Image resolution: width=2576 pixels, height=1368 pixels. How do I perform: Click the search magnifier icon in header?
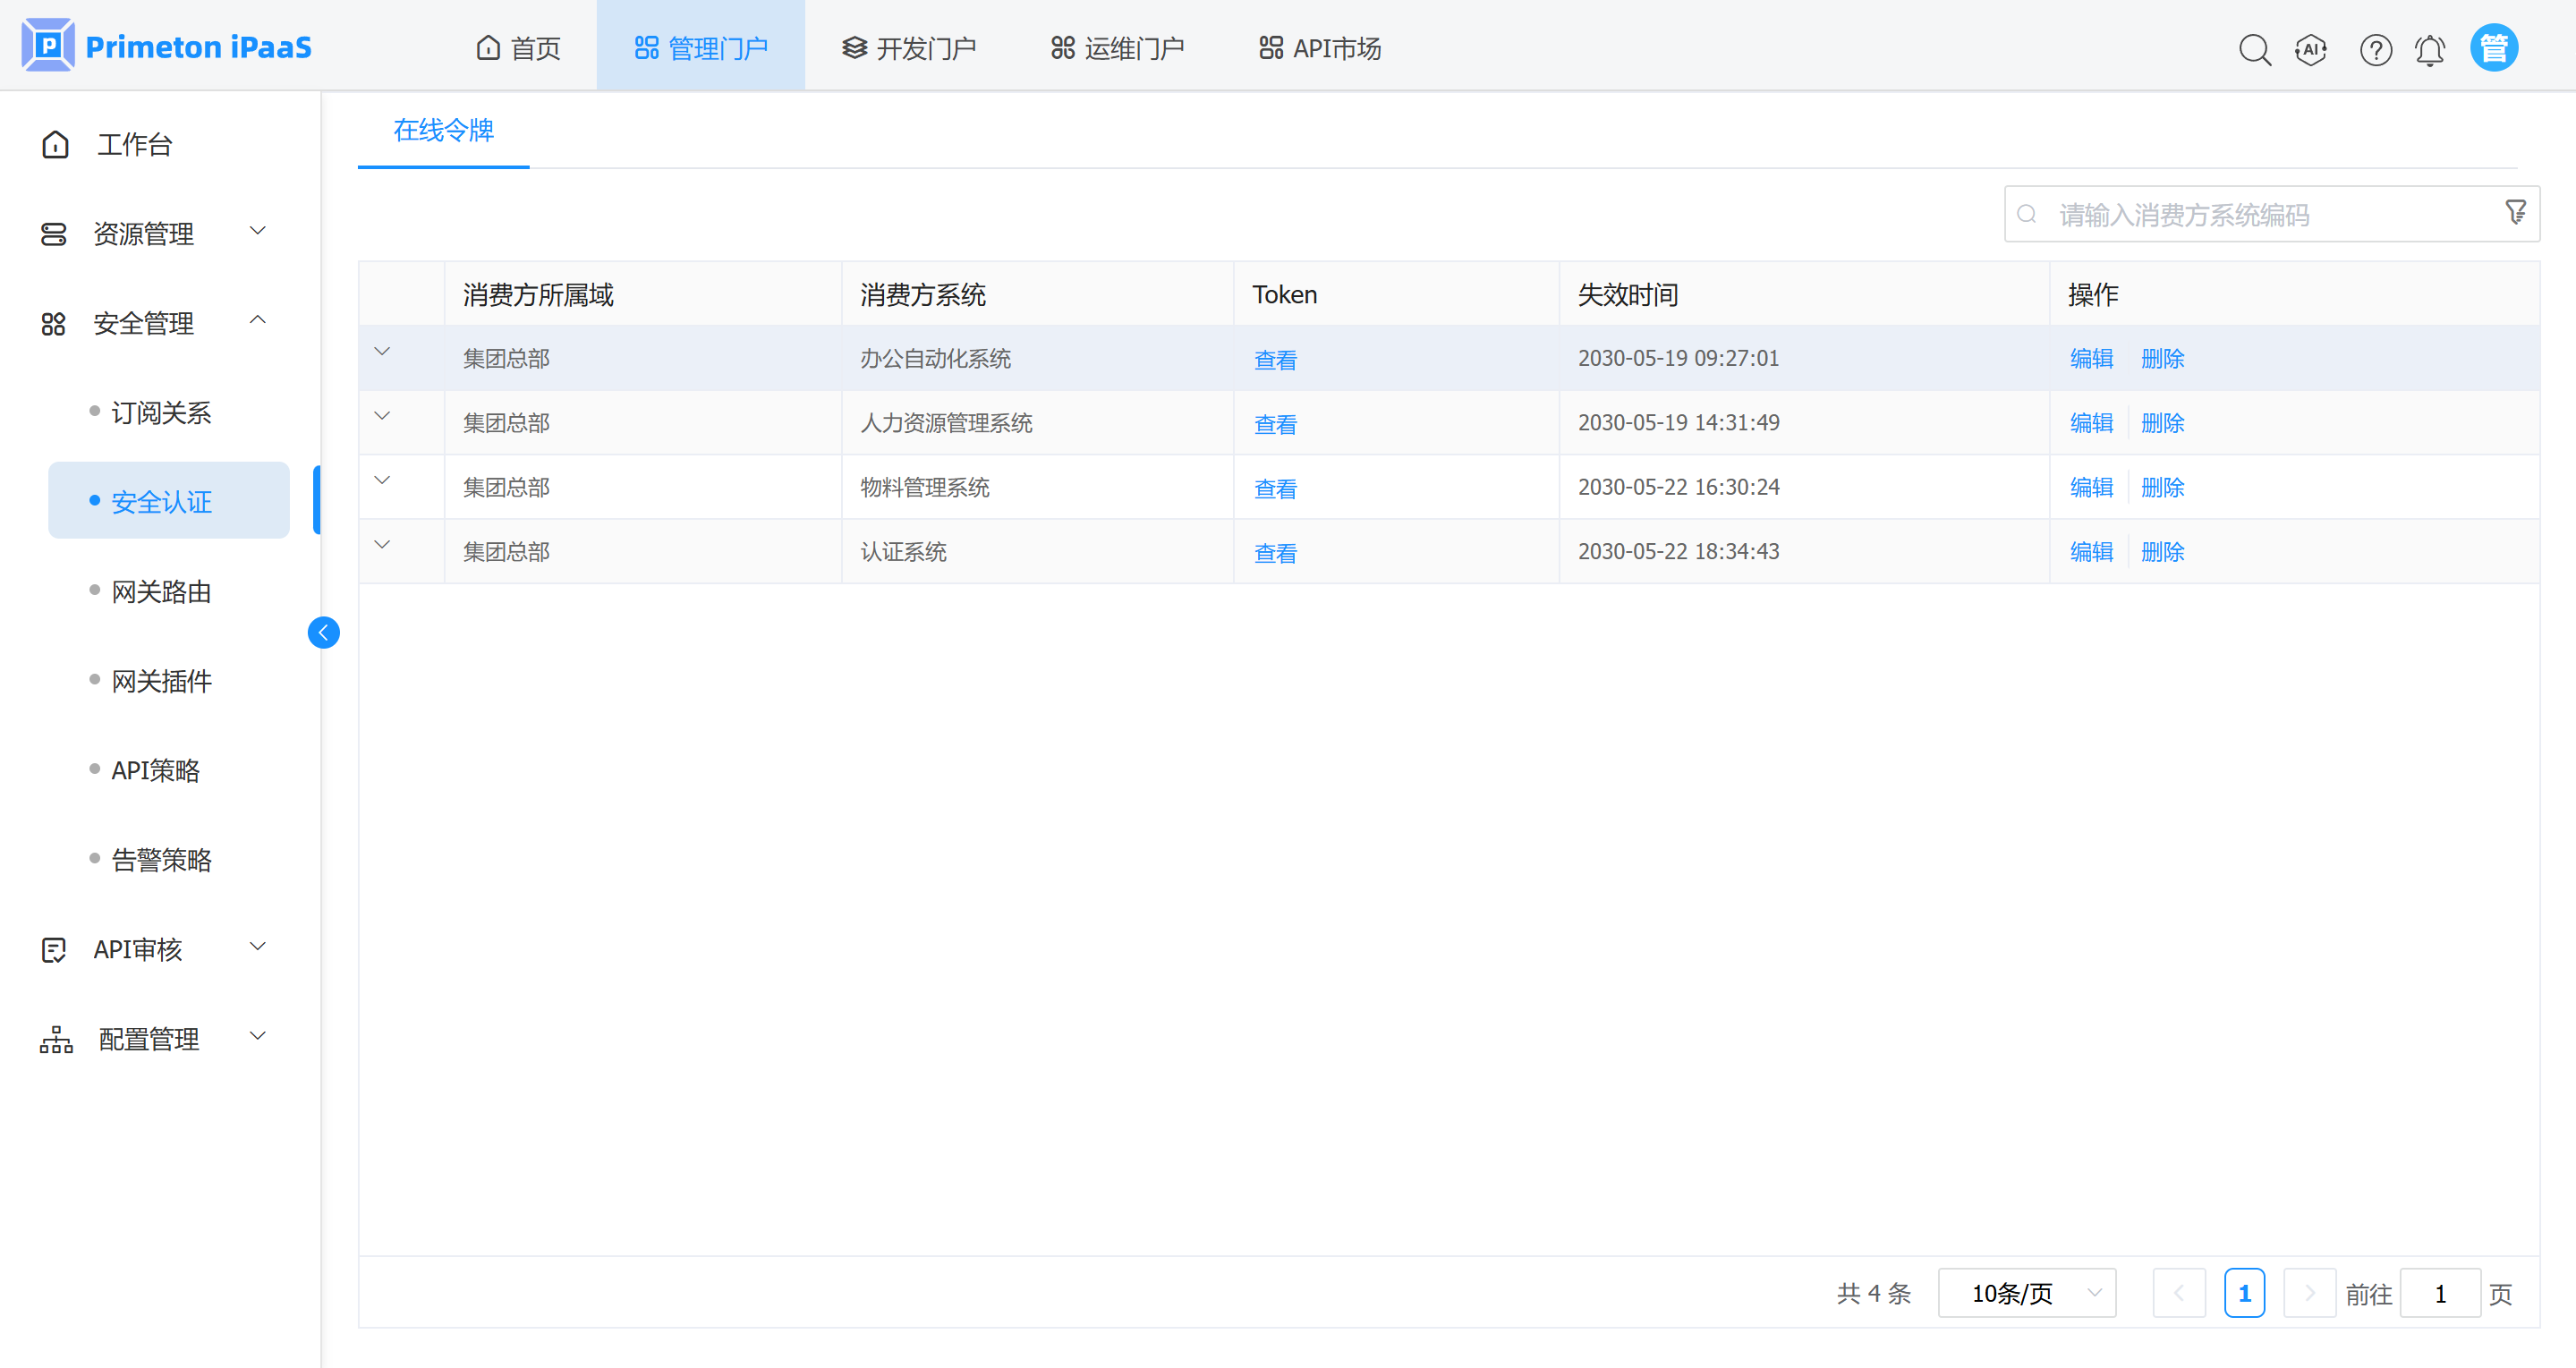point(2254,49)
